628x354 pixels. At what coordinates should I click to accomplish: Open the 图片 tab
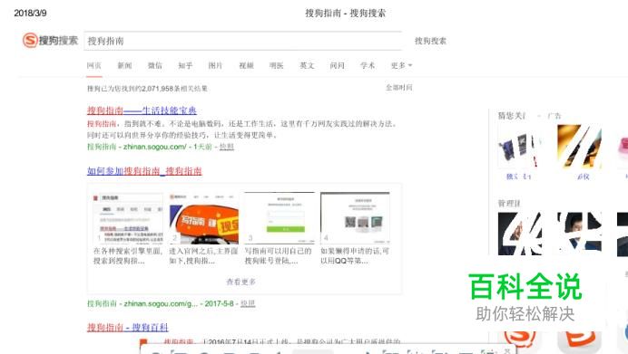click(x=215, y=65)
